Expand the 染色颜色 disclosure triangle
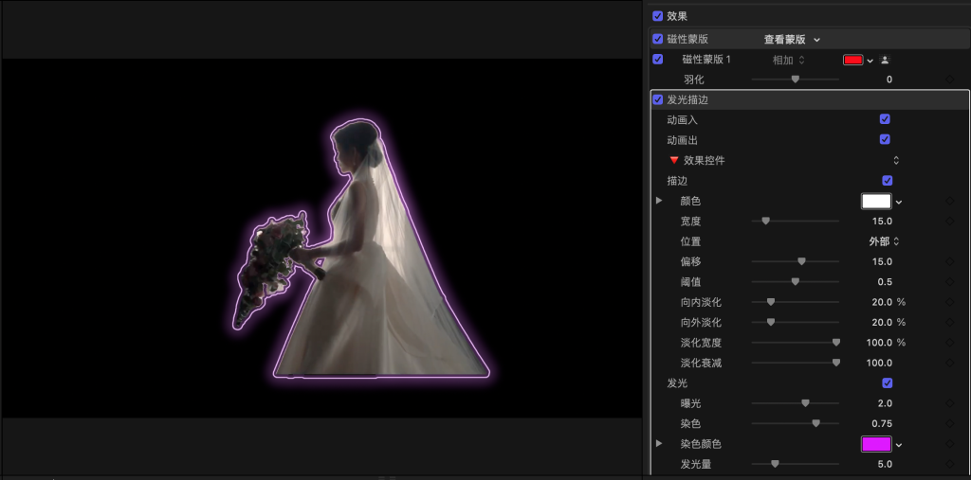This screenshot has width=971, height=480. (x=659, y=443)
